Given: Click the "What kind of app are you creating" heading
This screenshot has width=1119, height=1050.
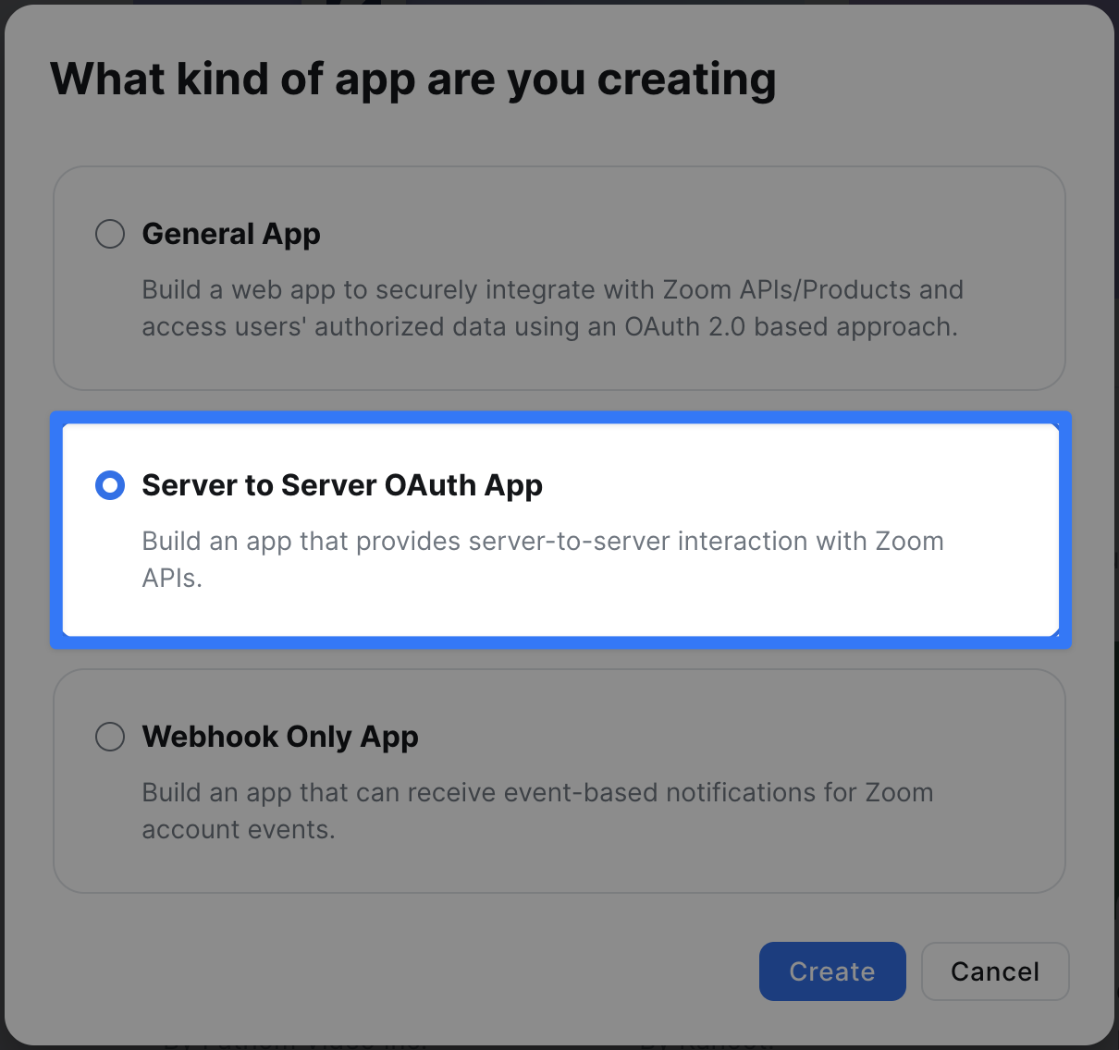Looking at the screenshot, I should click(413, 79).
